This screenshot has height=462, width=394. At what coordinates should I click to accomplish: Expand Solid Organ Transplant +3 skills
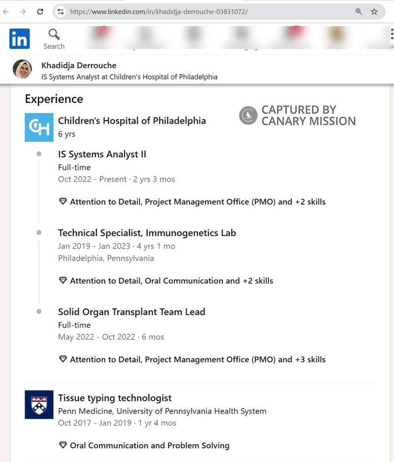(193, 359)
